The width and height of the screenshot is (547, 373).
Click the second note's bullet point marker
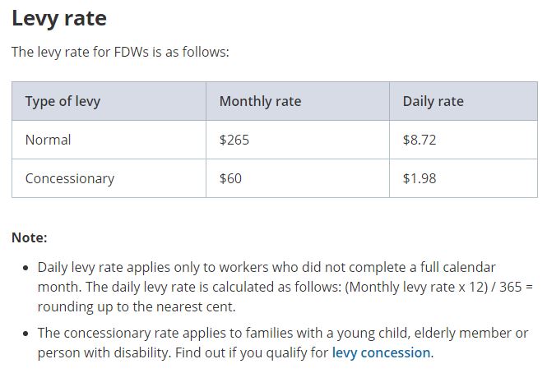(27, 333)
